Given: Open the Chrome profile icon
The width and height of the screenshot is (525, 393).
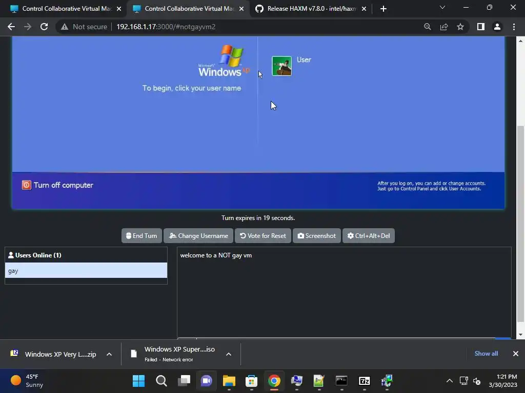Looking at the screenshot, I should 497,27.
